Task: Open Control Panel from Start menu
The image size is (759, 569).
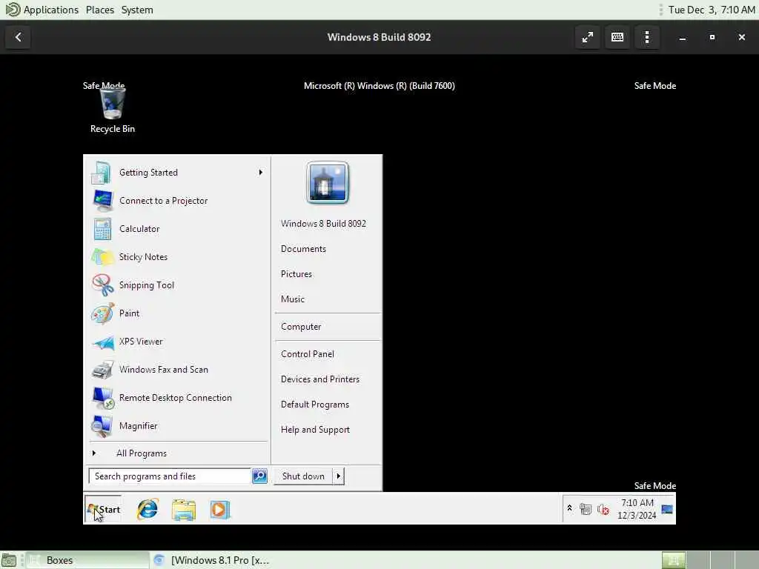Action: 308,354
